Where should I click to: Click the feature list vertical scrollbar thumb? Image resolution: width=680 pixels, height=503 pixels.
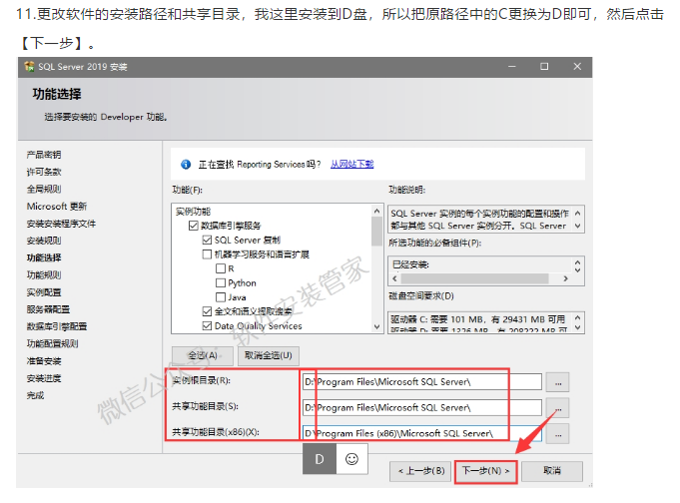pyautogui.click(x=376, y=232)
